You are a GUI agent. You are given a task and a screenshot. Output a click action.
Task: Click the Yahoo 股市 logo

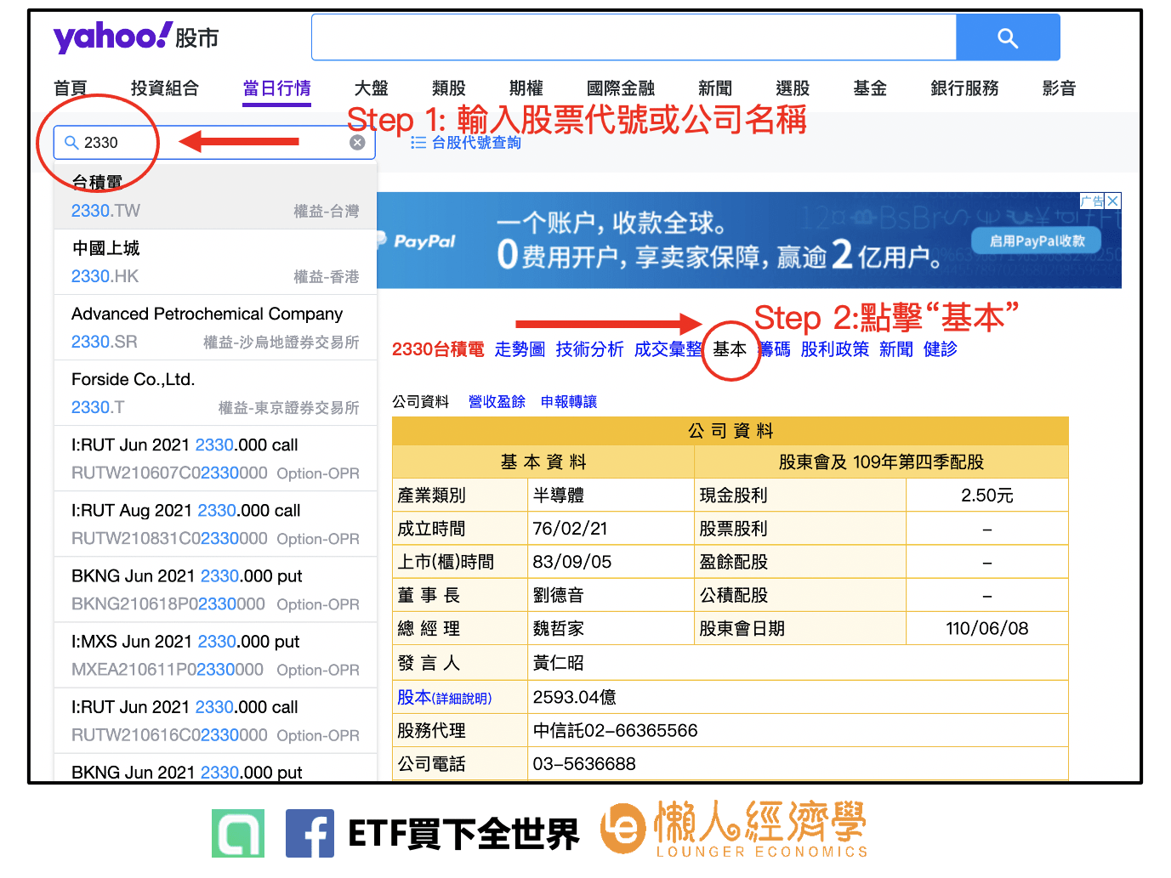pyautogui.click(x=136, y=37)
